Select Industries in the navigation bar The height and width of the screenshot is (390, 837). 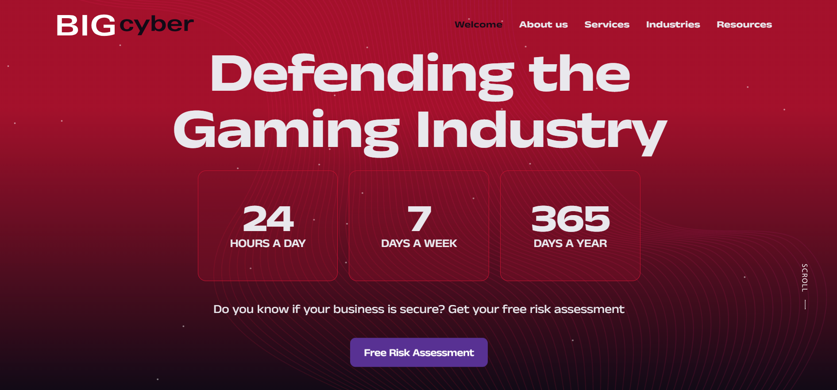(x=673, y=25)
